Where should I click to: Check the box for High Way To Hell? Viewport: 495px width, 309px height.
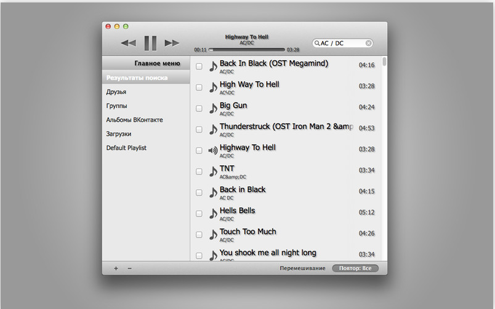(x=199, y=87)
